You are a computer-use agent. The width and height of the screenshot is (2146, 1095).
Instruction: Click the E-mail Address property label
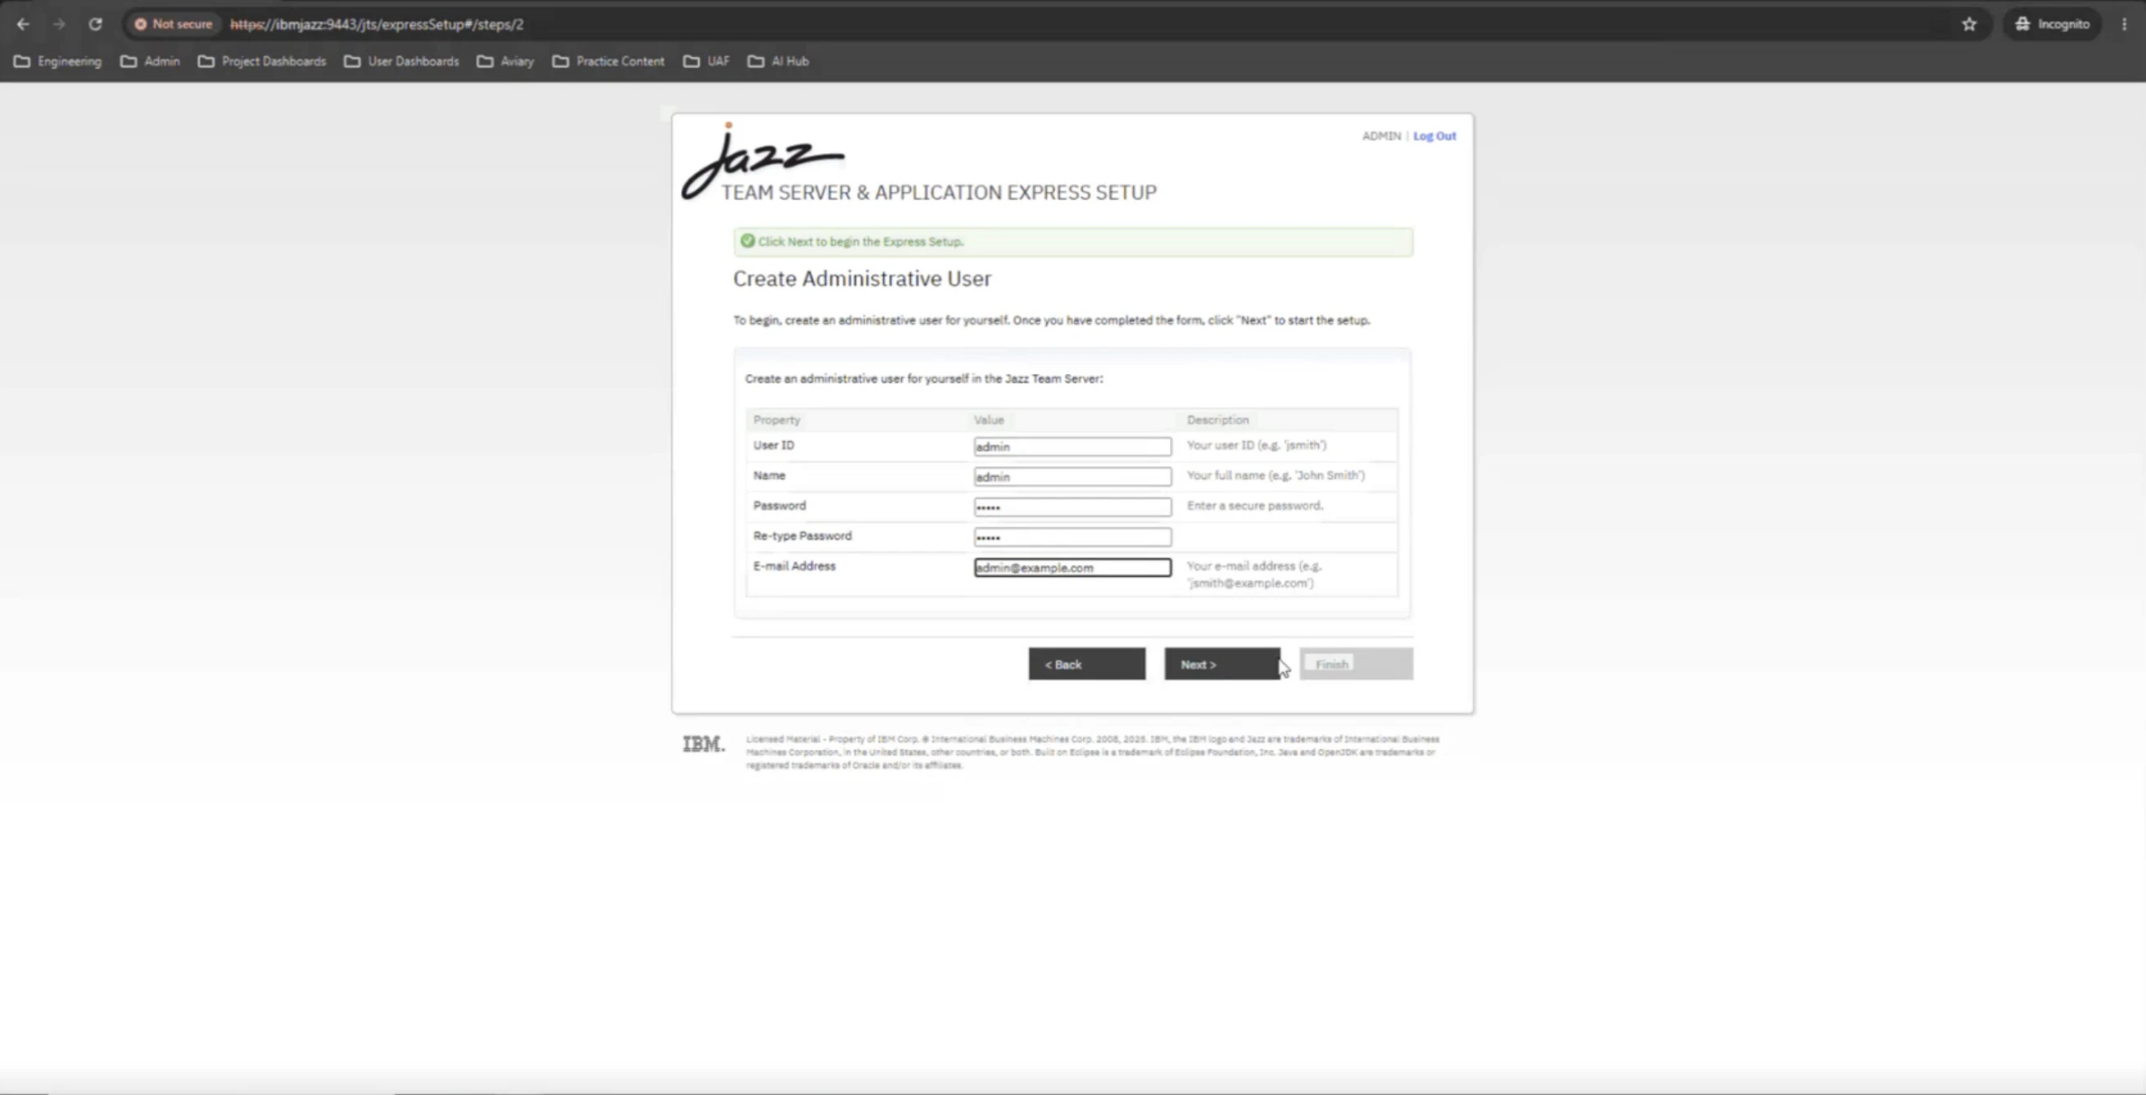point(794,566)
